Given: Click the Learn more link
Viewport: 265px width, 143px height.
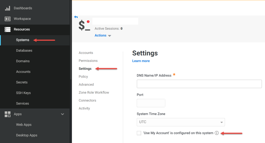Looking at the screenshot, I should point(141,61).
